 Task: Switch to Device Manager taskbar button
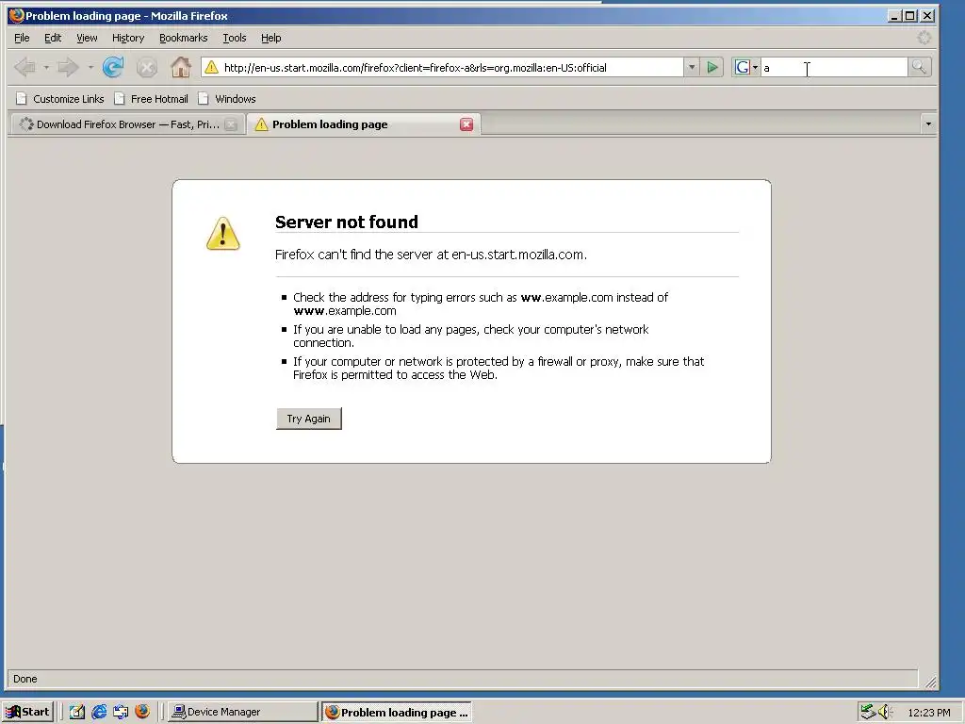pos(242,712)
